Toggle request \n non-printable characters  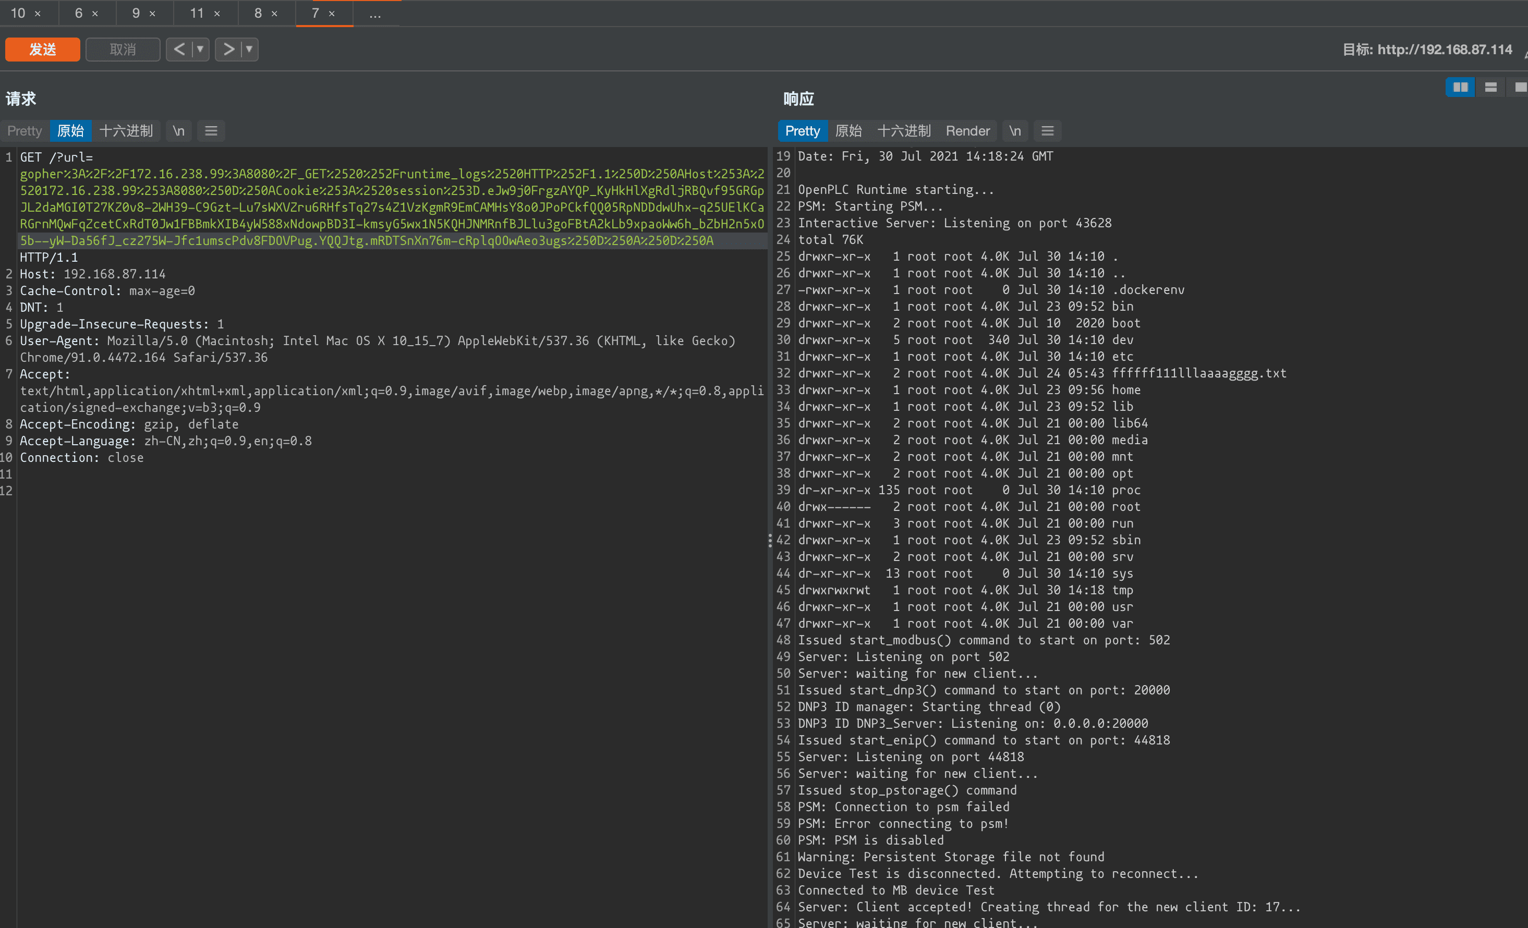[178, 131]
